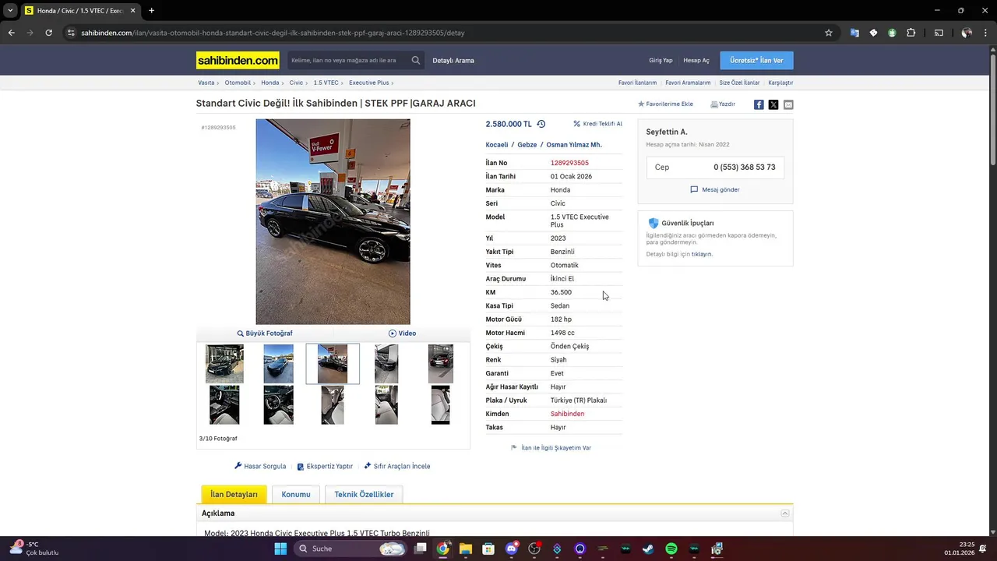Click the Executive Plus breadcrumb

[x=368, y=83]
